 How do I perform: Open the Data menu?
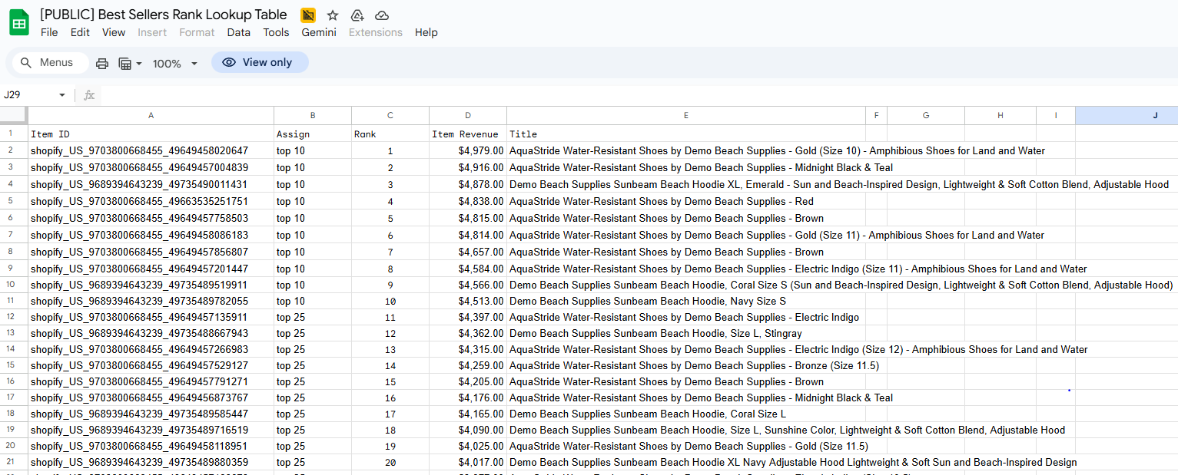pos(238,32)
